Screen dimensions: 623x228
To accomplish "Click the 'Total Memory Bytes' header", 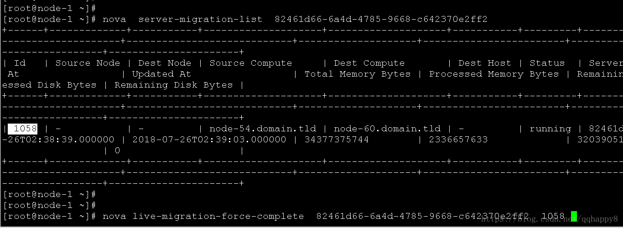I will click(x=358, y=74).
